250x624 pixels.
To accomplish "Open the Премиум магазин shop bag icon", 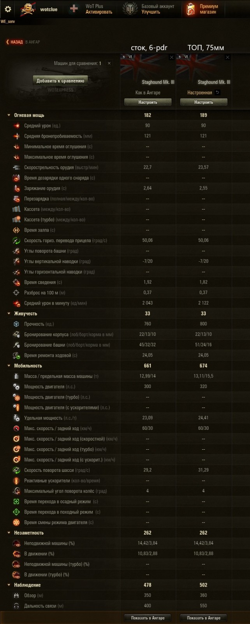I will 191,9.
